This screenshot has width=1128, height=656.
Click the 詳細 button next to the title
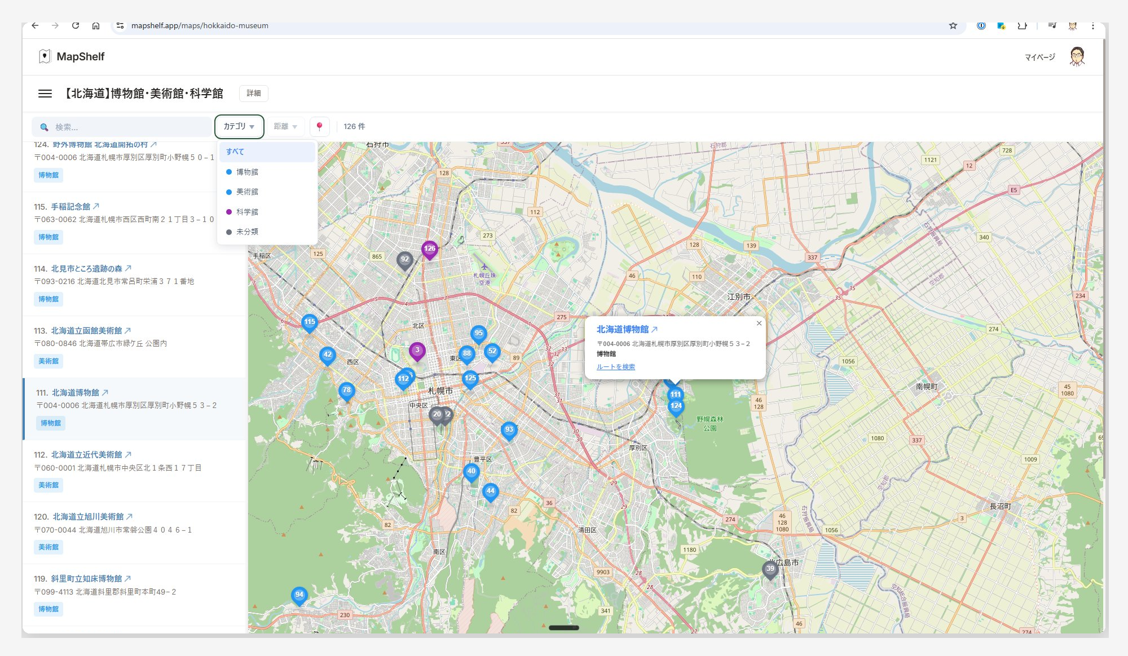click(x=254, y=93)
